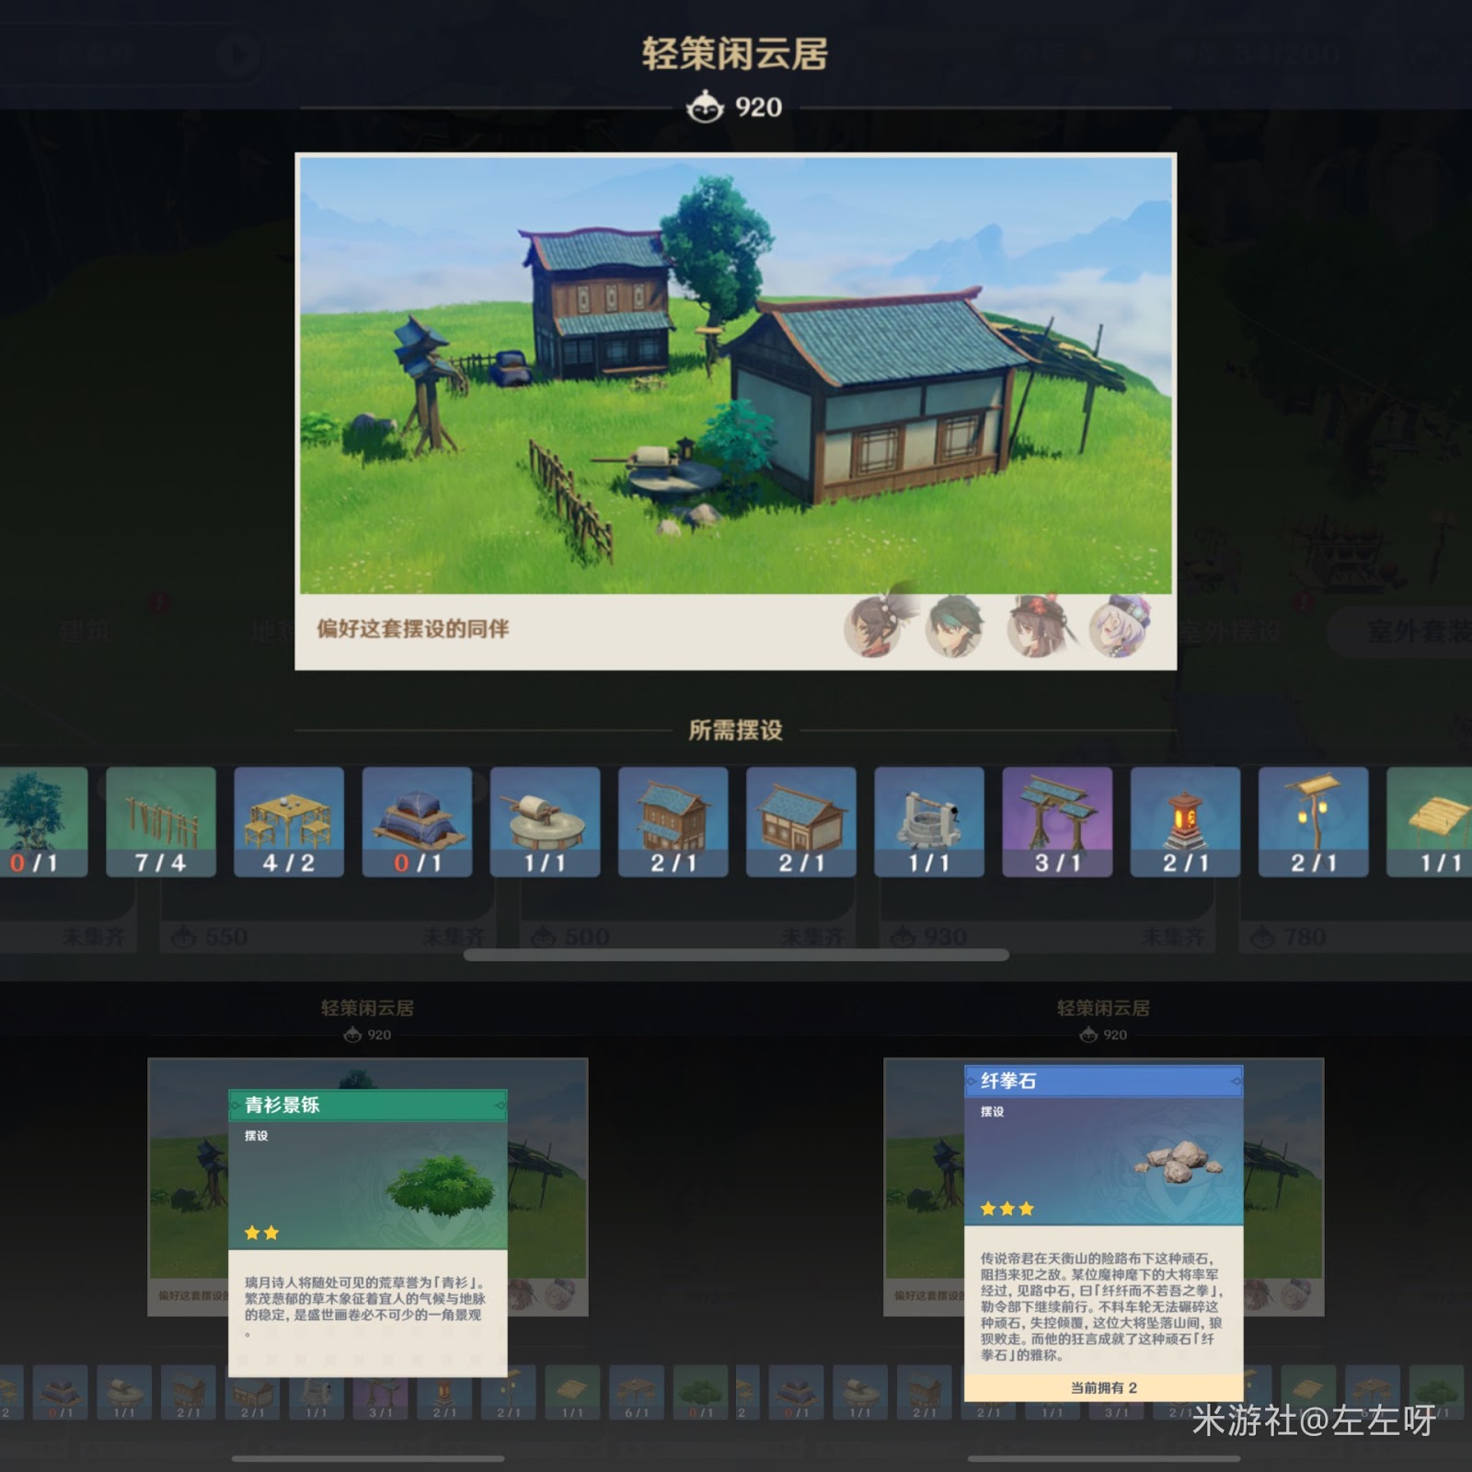Screen dimensions: 1472x1472
Task: Click the large 920 value under the title
Action: pos(758,108)
